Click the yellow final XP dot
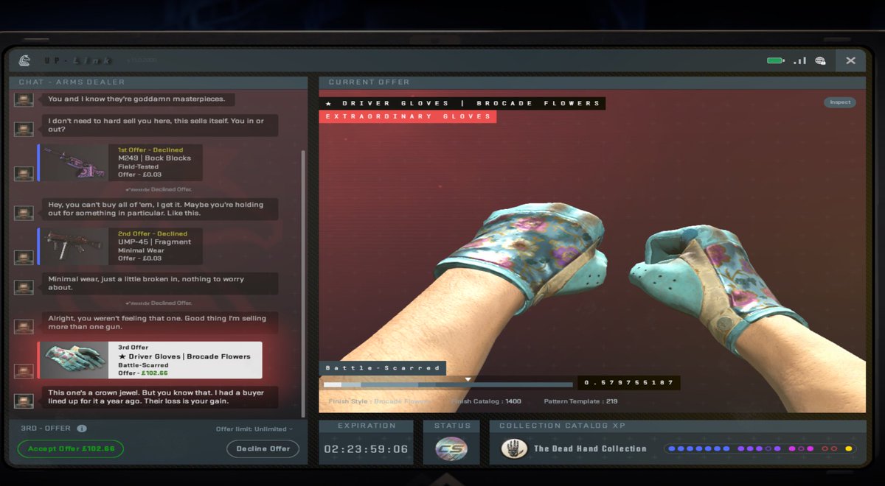This screenshot has width=885, height=486. [x=848, y=448]
